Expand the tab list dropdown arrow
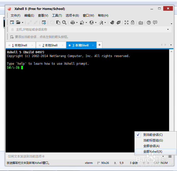 171,45
